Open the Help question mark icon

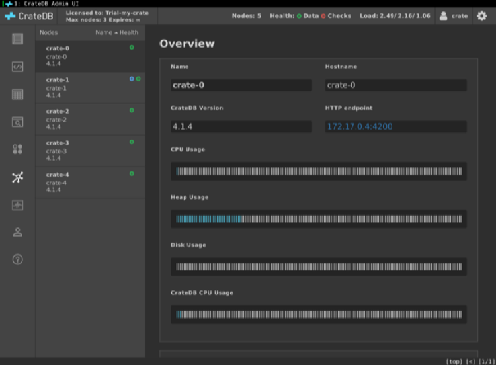pyautogui.click(x=18, y=259)
